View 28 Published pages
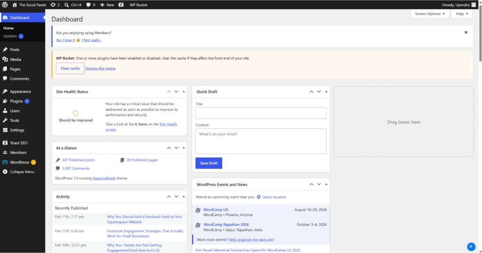This screenshot has width=482, height=253. coord(142,160)
